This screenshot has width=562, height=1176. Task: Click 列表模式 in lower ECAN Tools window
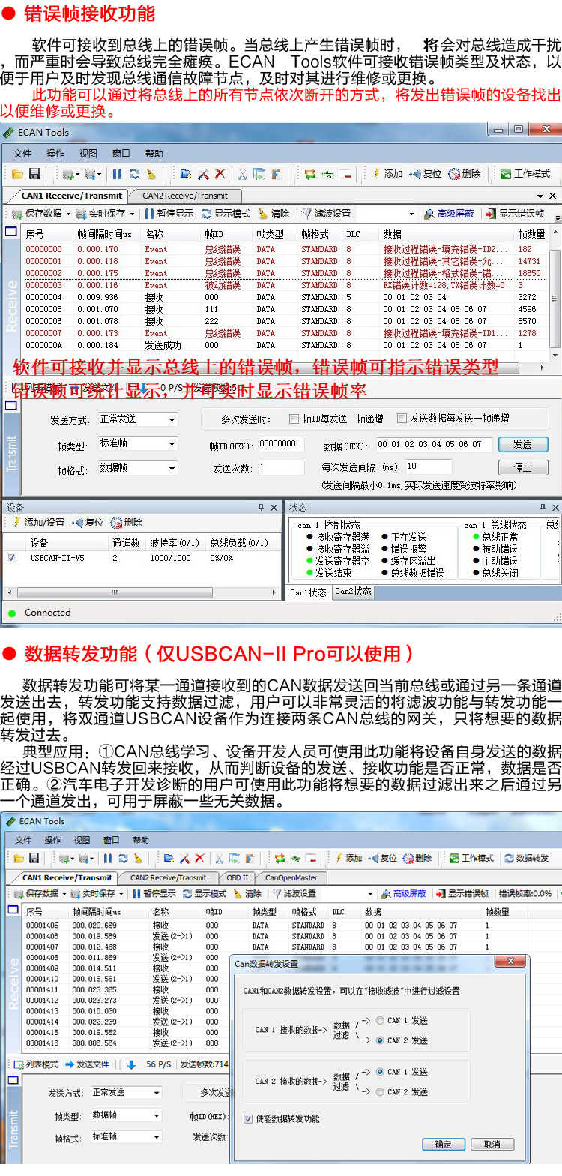click(36, 1063)
